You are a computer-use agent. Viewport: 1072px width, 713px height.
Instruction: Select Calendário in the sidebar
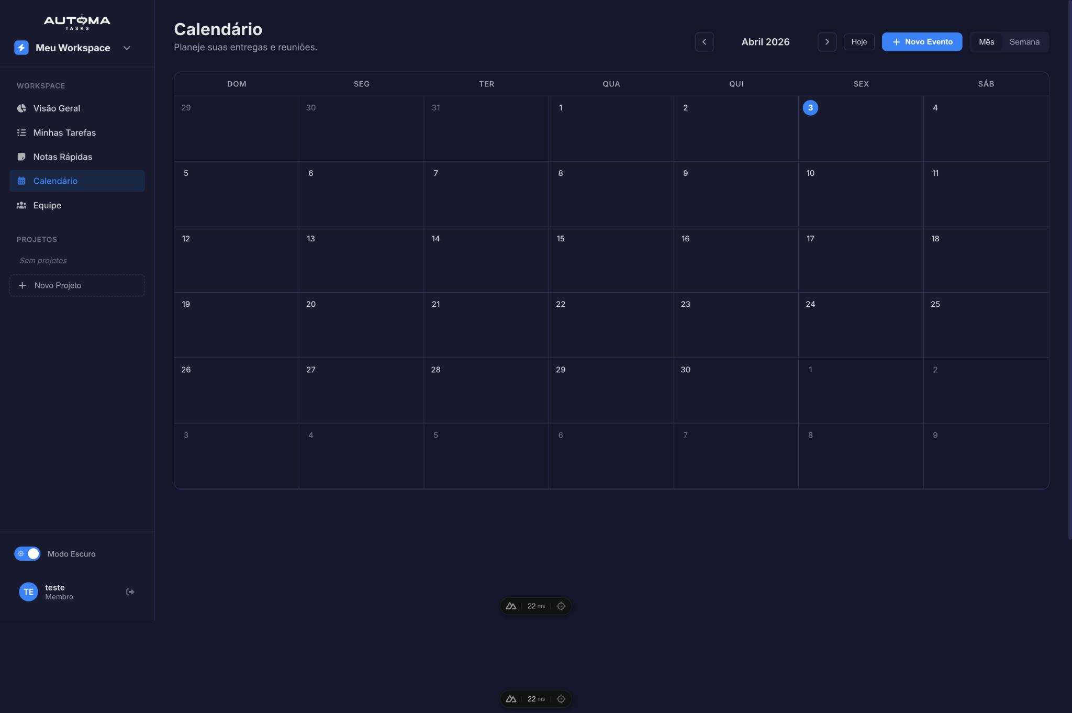pos(77,181)
